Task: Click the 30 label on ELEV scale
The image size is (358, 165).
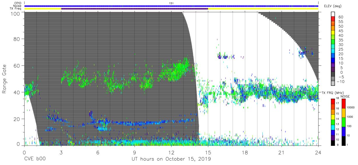Action: pos(341,45)
